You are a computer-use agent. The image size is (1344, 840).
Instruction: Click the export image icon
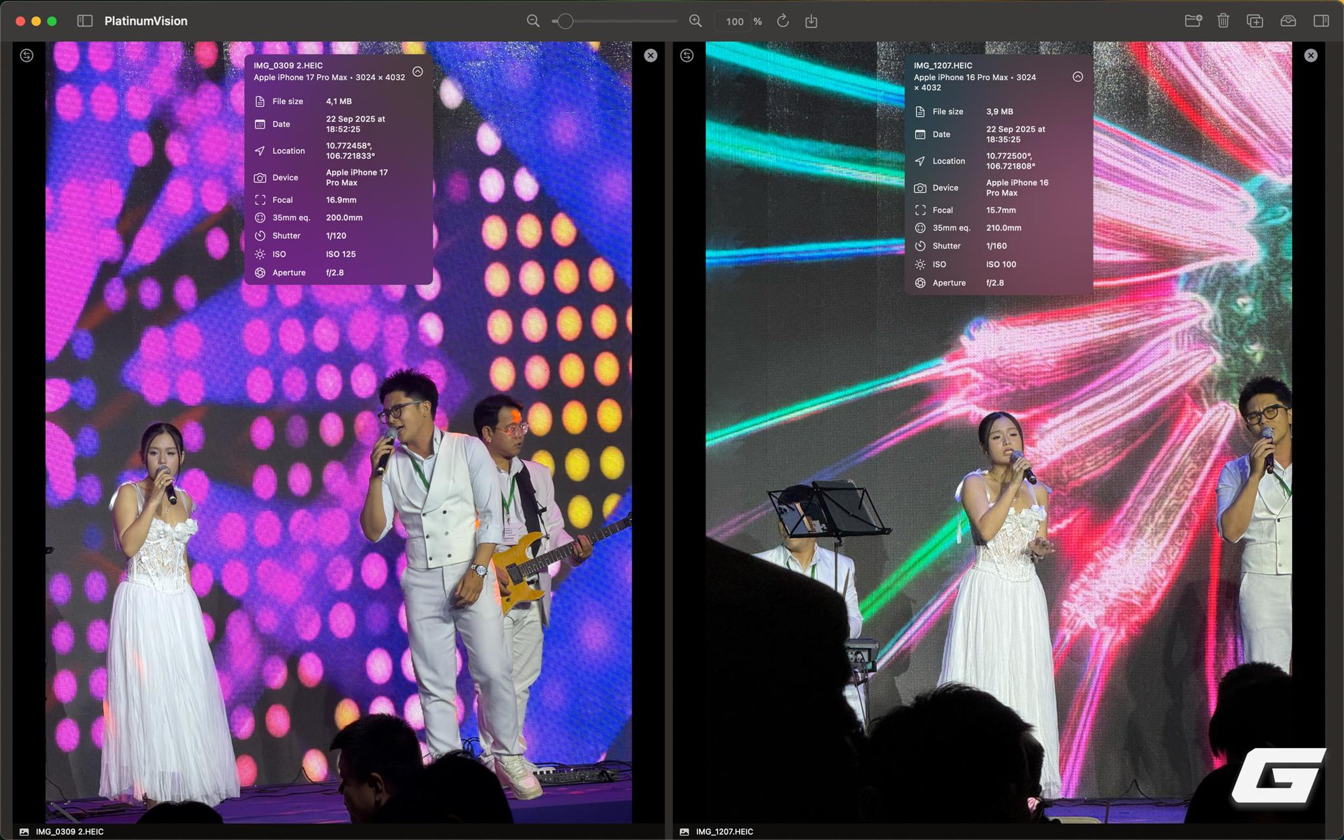click(x=811, y=21)
